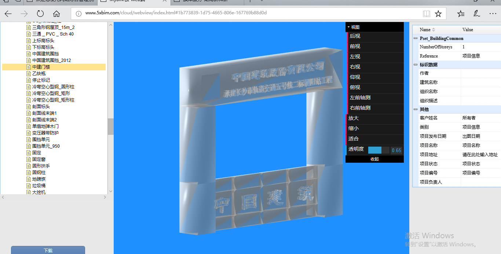501x254 pixels.
Task: Select 冷弯空心型钢_圆形柱 in the list
Action: tap(53, 87)
